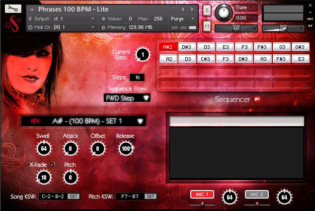Viewport: 315px width, 211px height.
Task: Select sequencer step A3
Action: [x=263, y=59]
